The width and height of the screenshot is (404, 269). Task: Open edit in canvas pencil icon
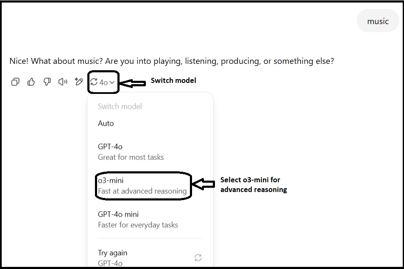pyautogui.click(x=78, y=82)
